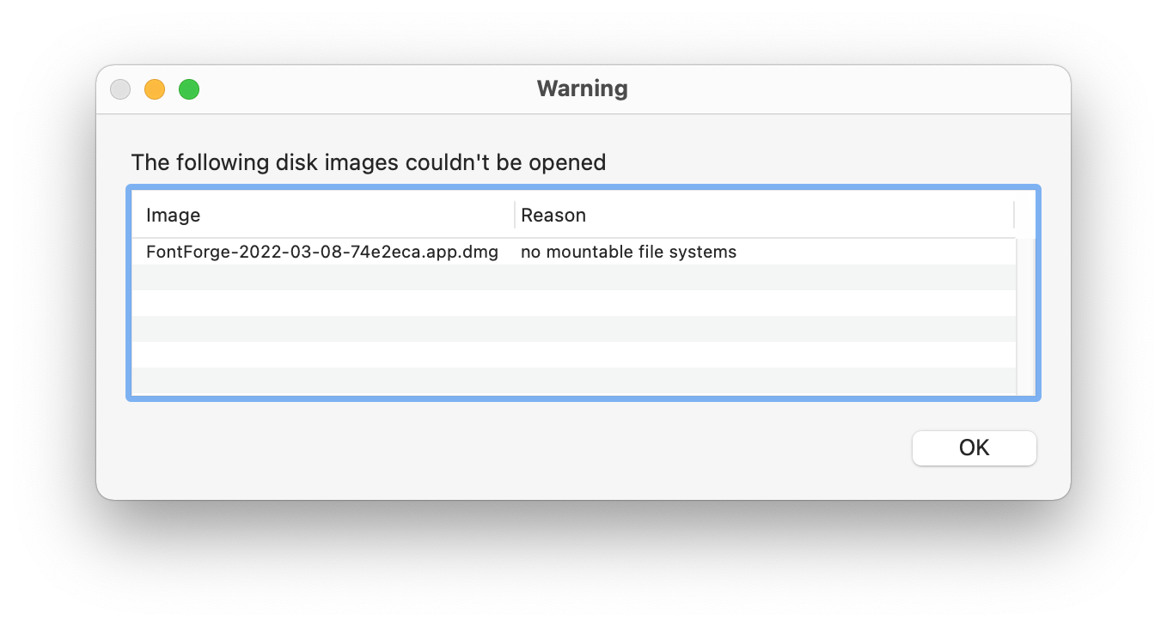
Task: Click the message about disk images not opening
Action: pyautogui.click(x=368, y=162)
